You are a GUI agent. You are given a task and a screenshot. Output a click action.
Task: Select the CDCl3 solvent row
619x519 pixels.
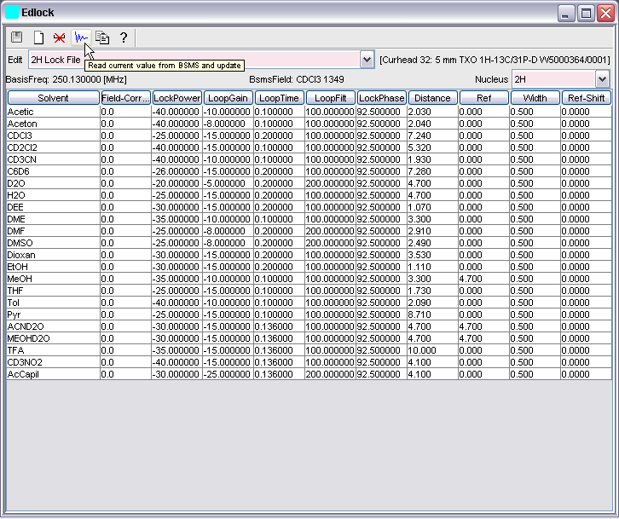pos(53,136)
